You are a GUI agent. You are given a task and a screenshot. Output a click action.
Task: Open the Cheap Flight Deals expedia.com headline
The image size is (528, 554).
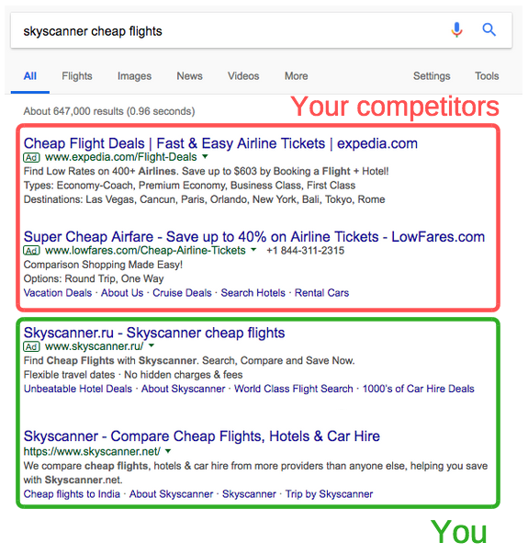tap(220, 143)
